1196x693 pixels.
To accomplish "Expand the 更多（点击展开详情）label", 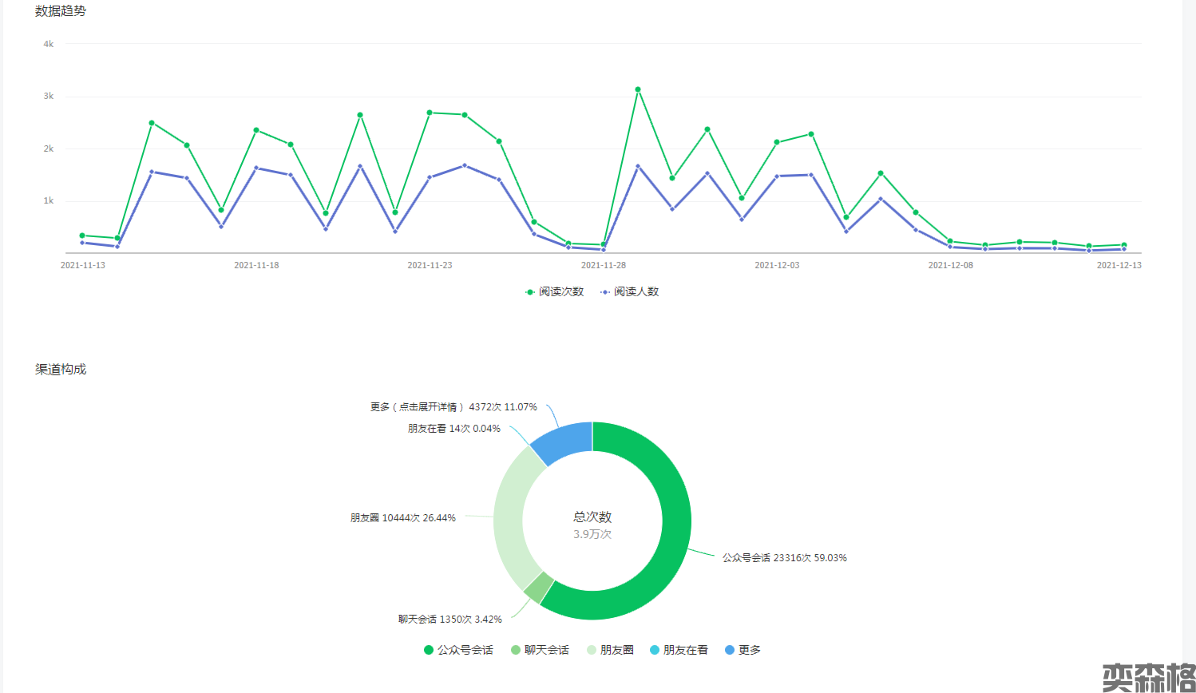I will click(x=453, y=407).
